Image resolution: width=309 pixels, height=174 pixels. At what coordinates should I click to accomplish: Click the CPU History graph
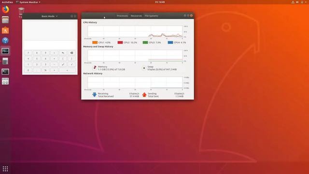point(135,31)
